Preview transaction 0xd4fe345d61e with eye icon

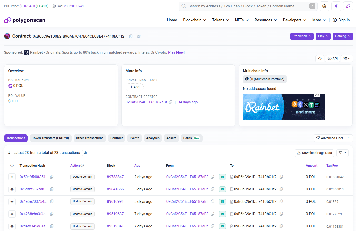pyautogui.click(x=12, y=226)
